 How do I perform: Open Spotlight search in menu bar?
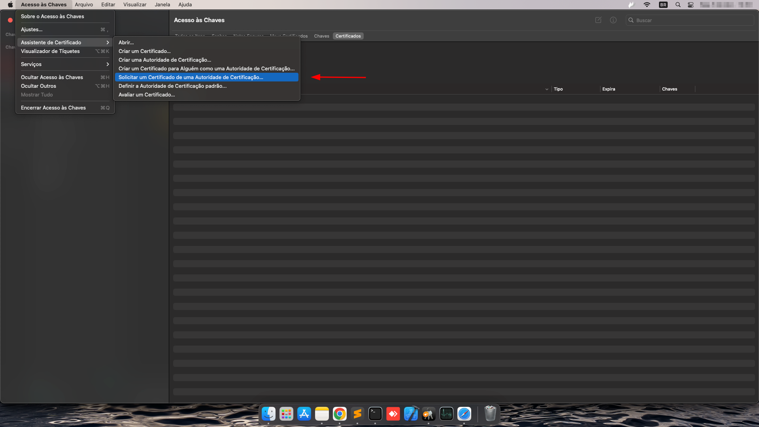pyautogui.click(x=678, y=5)
